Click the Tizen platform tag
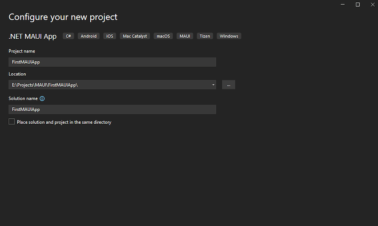Viewport: 378px width, 226px height. pos(205,36)
